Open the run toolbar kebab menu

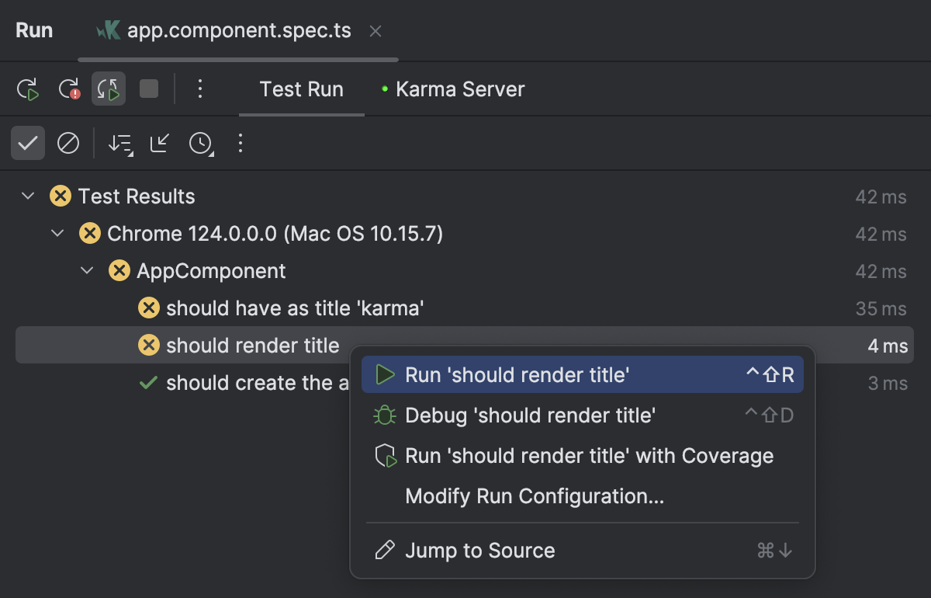(200, 89)
